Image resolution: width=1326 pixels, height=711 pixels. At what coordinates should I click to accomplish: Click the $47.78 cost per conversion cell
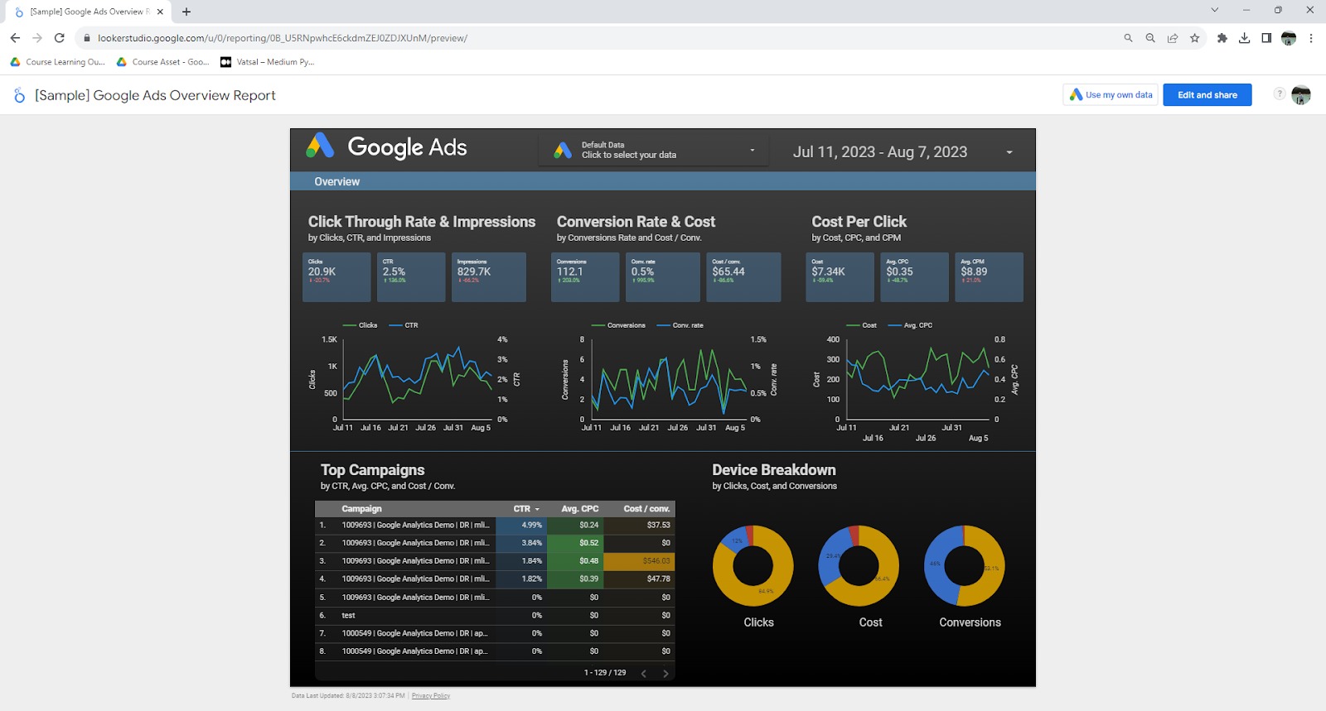(x=639, y=579)
